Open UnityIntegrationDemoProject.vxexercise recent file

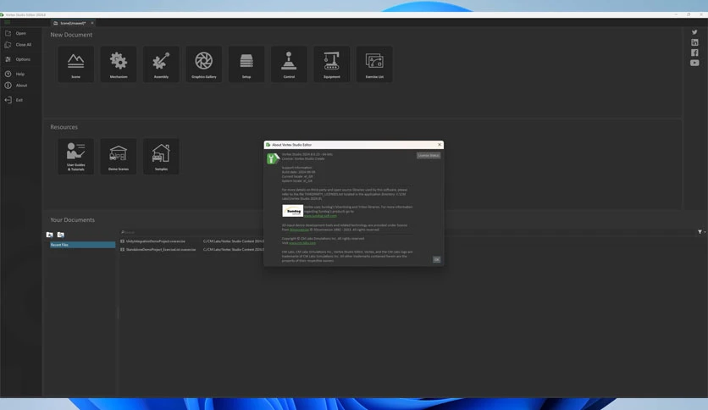point(155,241)
